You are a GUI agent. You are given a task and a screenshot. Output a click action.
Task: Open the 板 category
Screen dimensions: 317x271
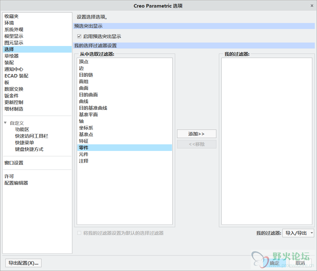37,83
